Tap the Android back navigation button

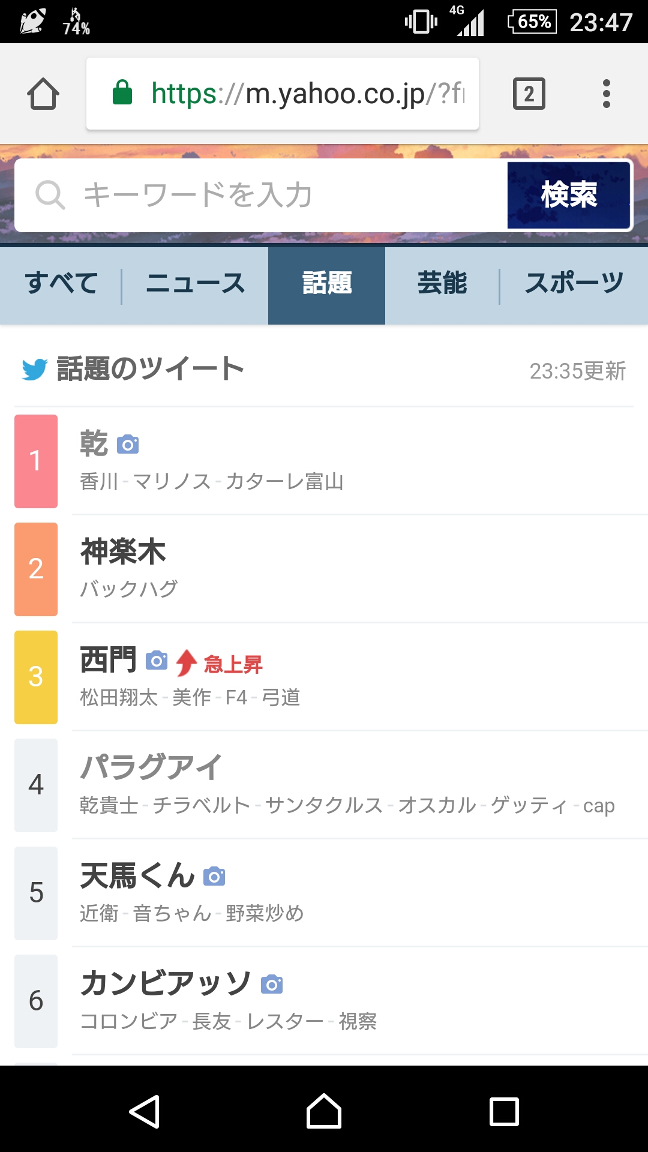[x=145, y=1112]
